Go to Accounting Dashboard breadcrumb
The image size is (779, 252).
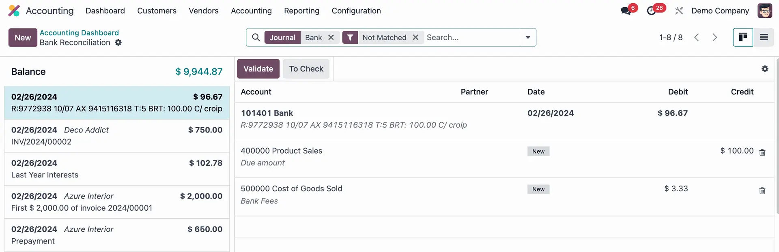[79, 33]
